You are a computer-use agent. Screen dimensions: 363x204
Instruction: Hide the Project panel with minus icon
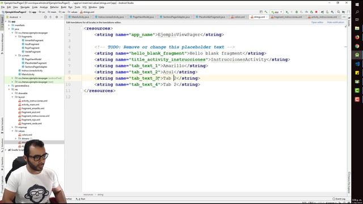62,17
